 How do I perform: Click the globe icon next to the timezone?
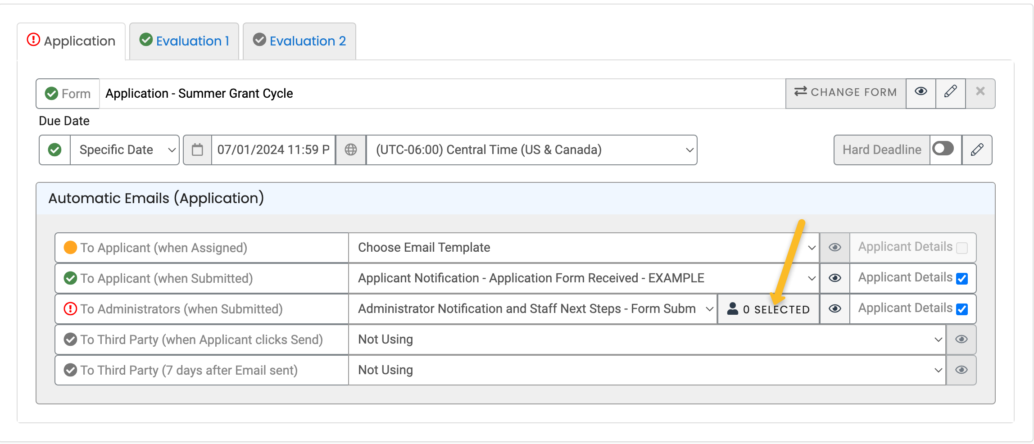350,150
